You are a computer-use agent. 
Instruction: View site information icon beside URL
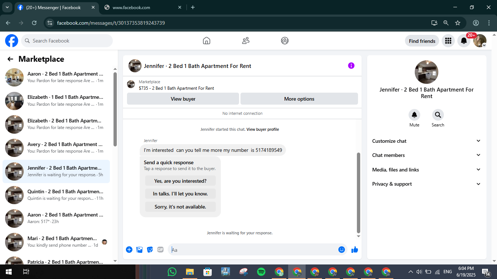(x=50, y=23)
